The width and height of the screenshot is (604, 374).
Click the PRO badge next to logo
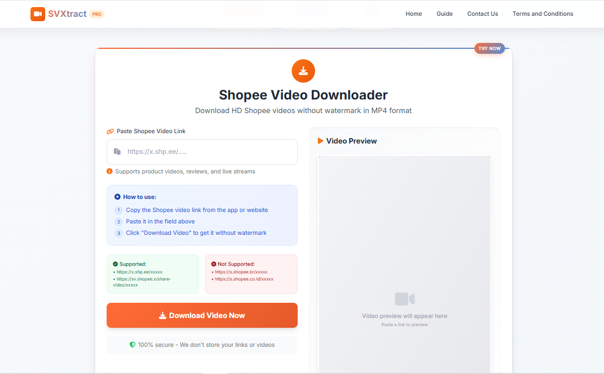coord(97,14)
